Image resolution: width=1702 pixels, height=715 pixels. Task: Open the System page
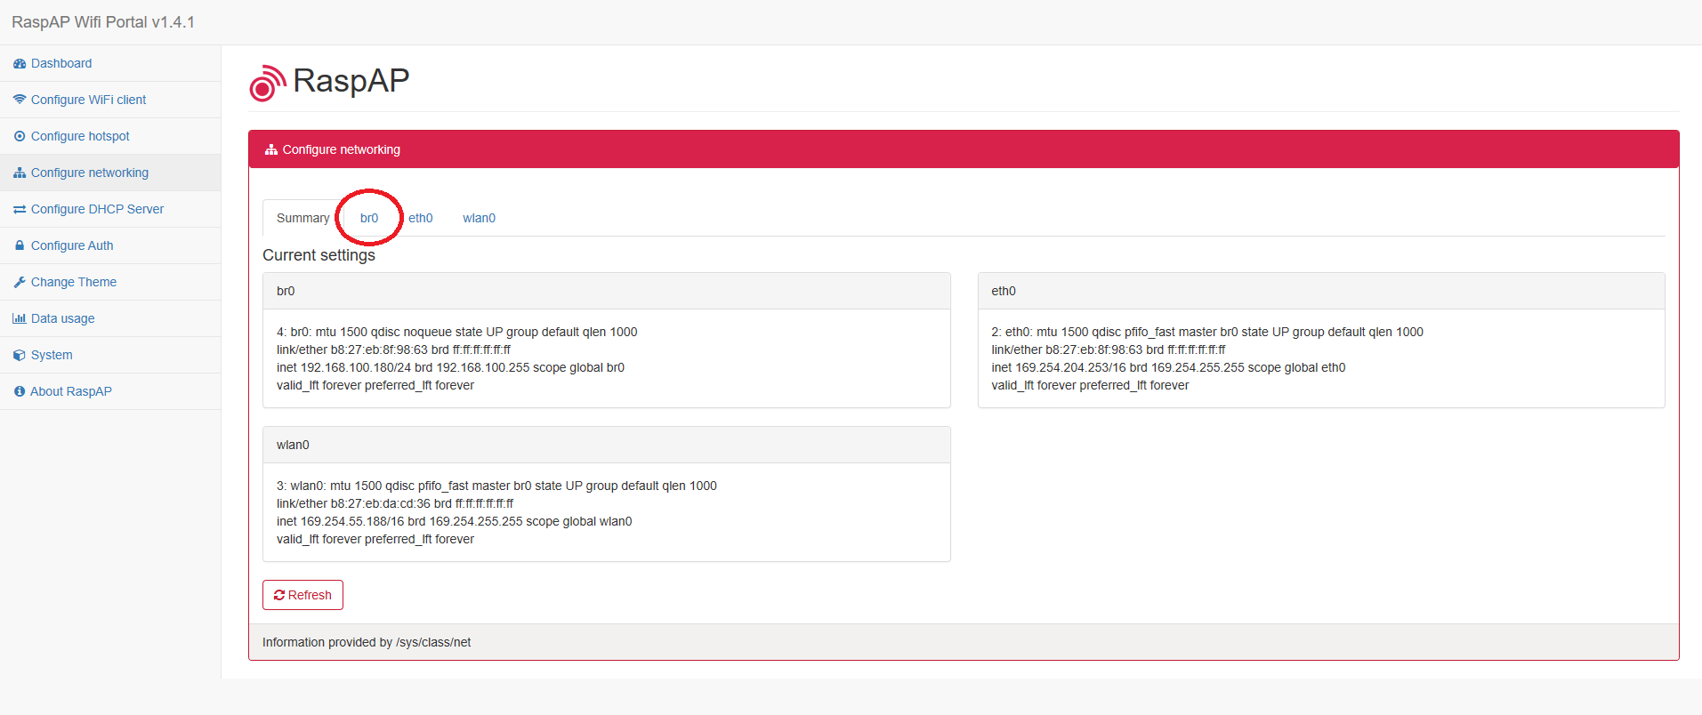[x=52, y=355]
